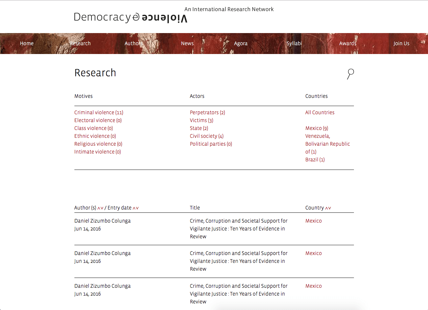The height and width of the screenshot is (310, 428).
Task: Filter countries by Brazil (1)
Action: pos(315,159)
